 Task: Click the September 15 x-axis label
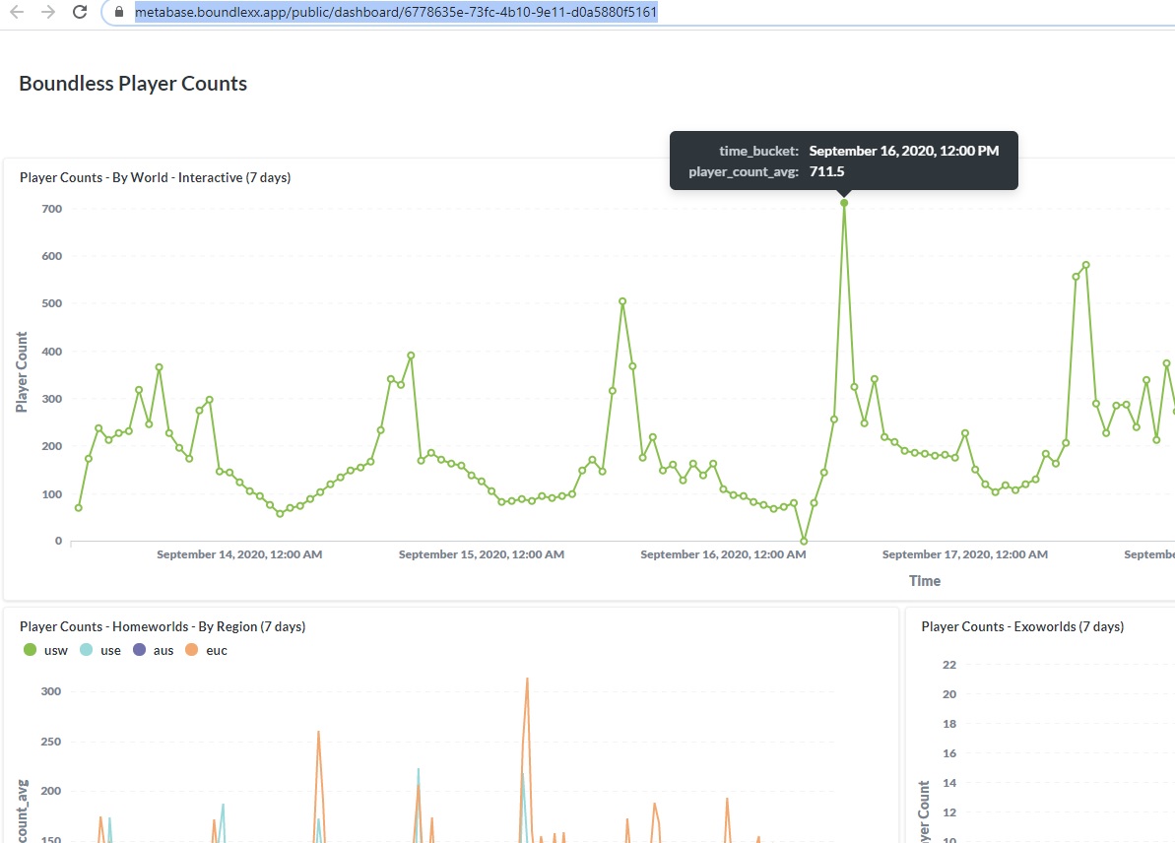(481, 554)
